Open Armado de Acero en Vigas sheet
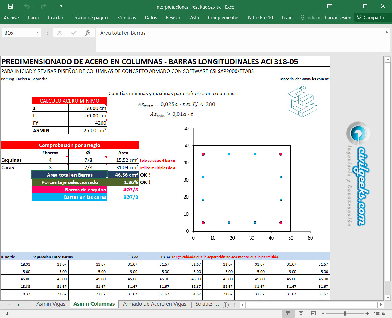Screen dimensions: 392x318 point(155,304)
